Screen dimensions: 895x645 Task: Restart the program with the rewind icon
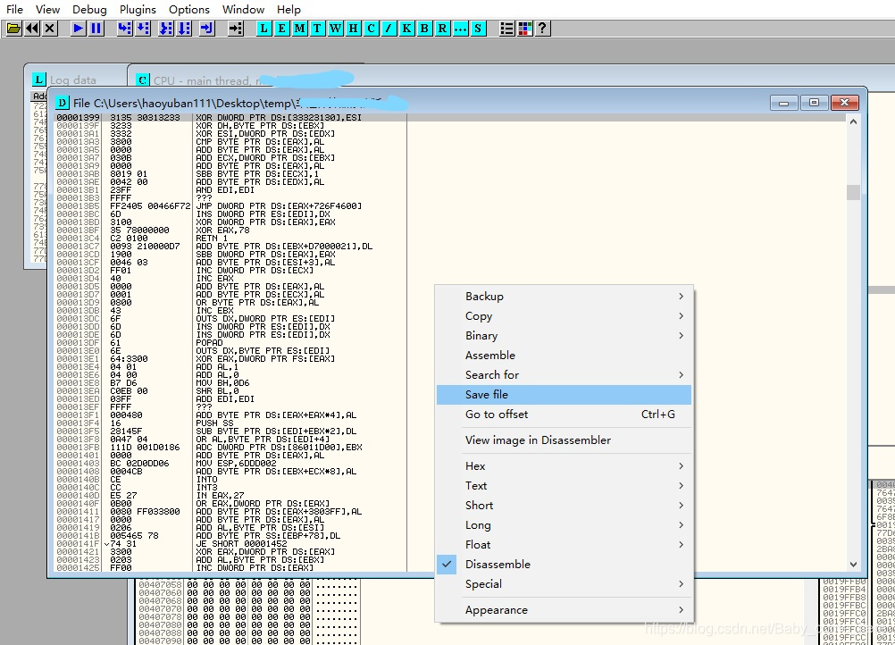[x=32, y=28]
